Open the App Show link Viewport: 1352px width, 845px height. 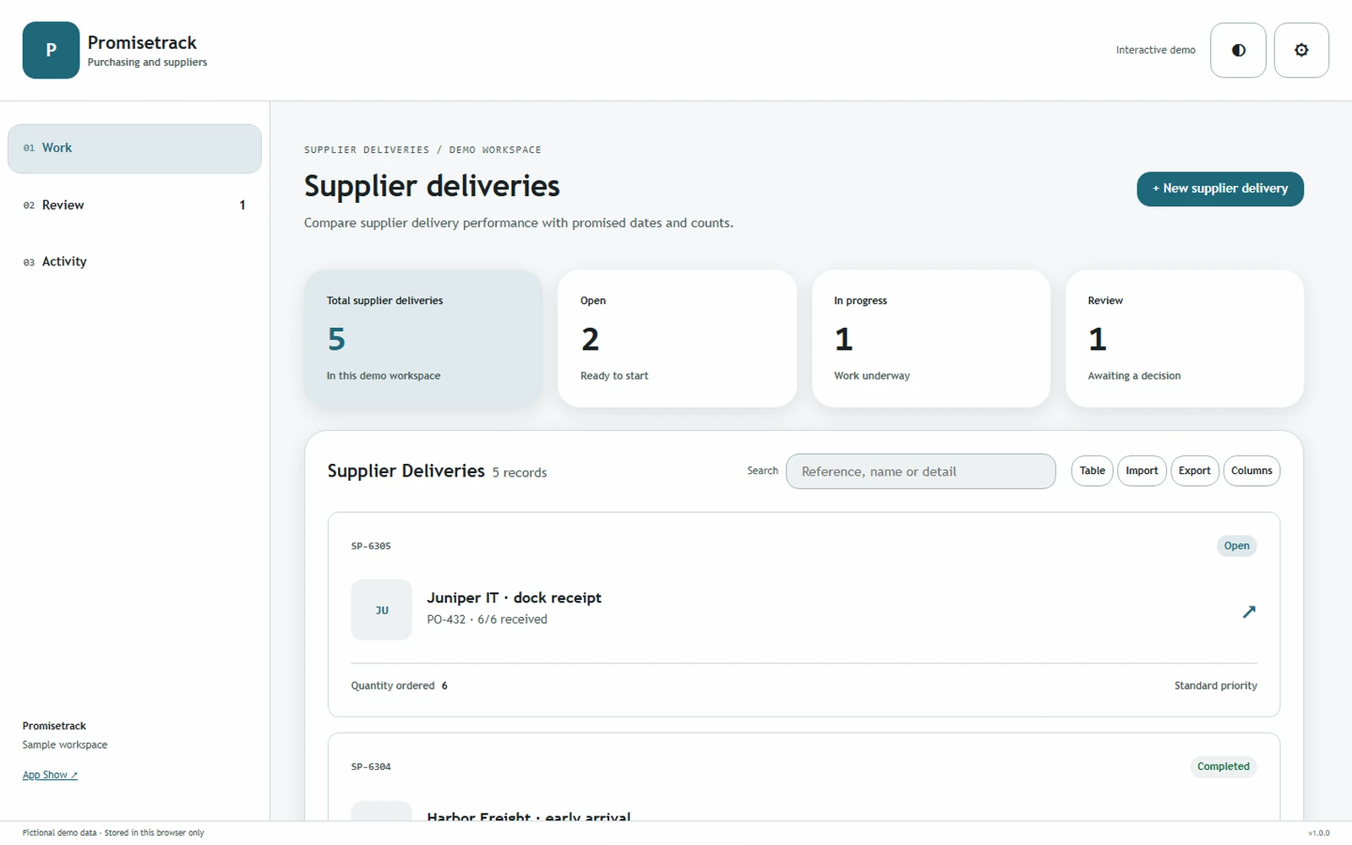pyautogui.click(x=50, y=775)
